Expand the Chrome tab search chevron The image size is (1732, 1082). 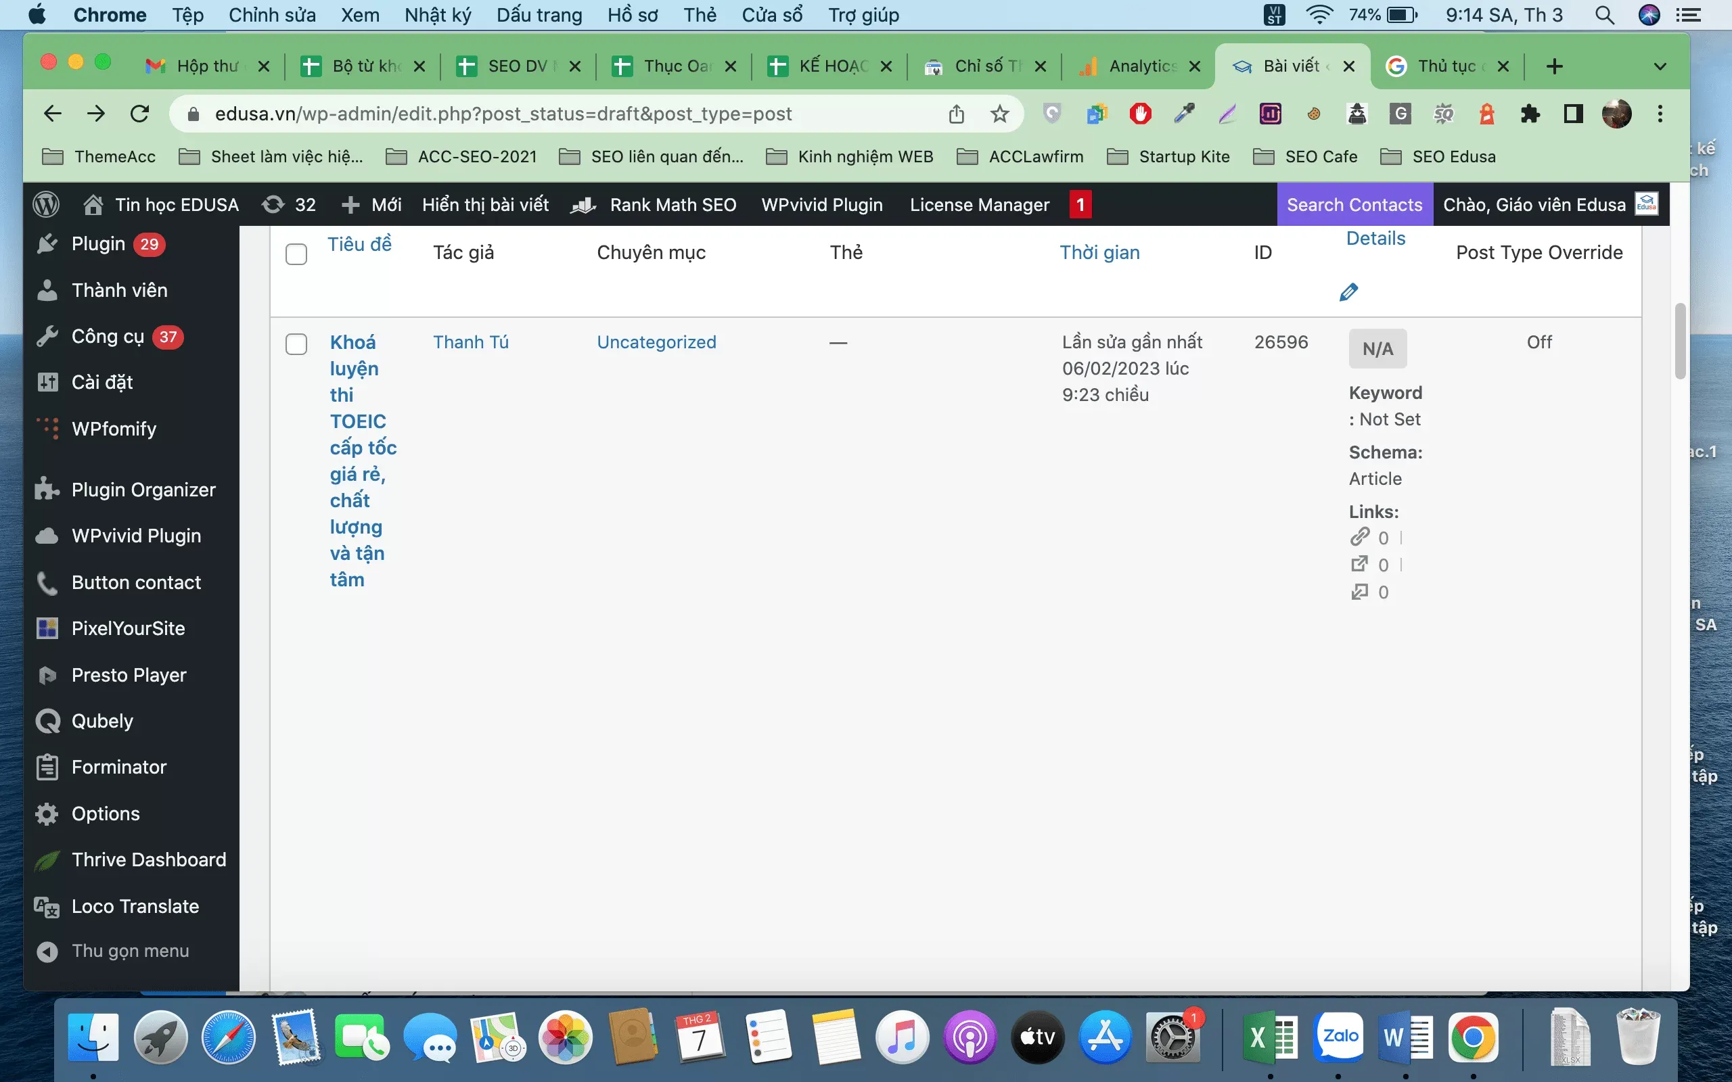1660,66
